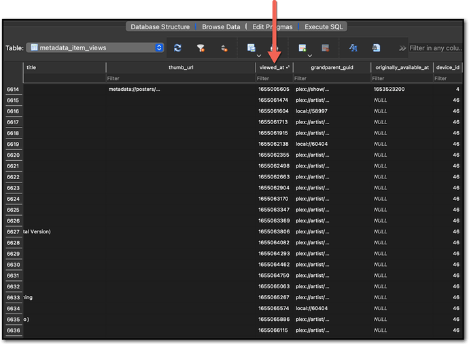Click the Clear sorting icon
Viewport: 469px width, 344px height.
click(x=224, y=47)
